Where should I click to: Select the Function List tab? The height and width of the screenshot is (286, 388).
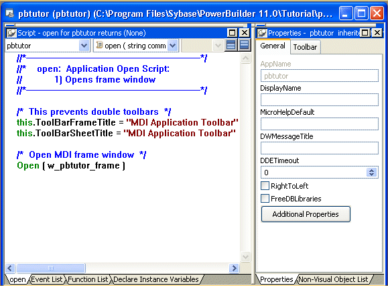pyautogui.click(x=88, y=279)
